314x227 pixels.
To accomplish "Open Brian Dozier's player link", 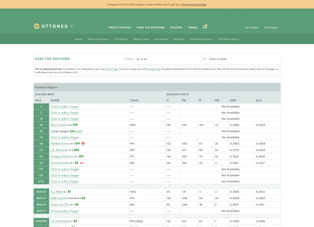I will click(59, 125).
